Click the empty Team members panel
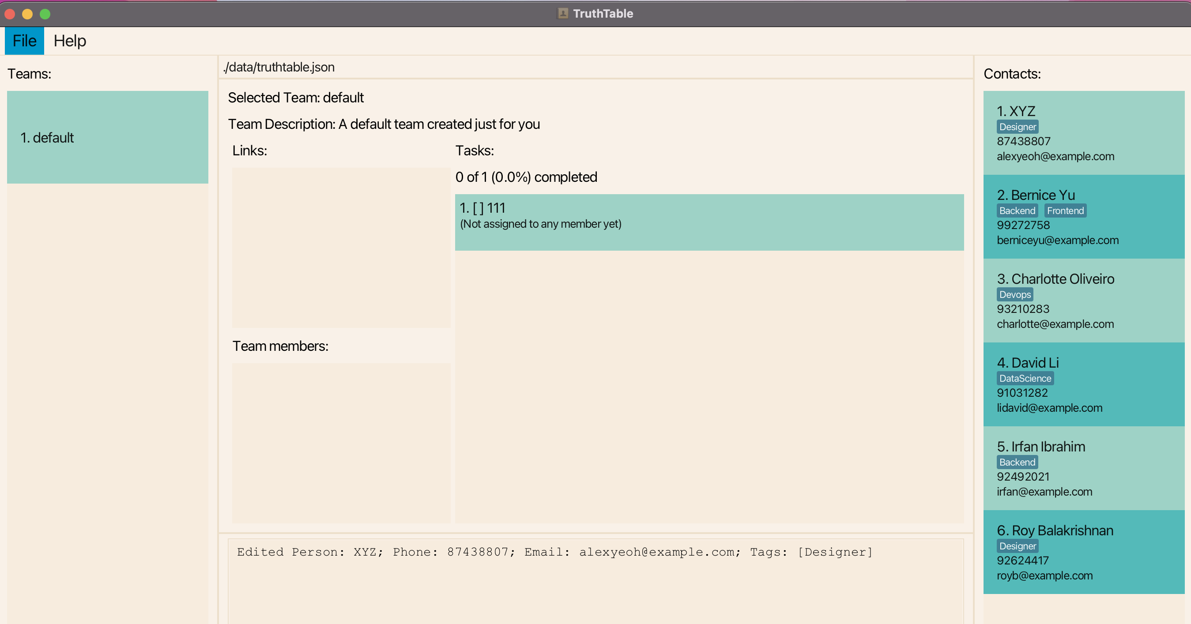Screen dimensions: 1191x624 pos(341,442)
